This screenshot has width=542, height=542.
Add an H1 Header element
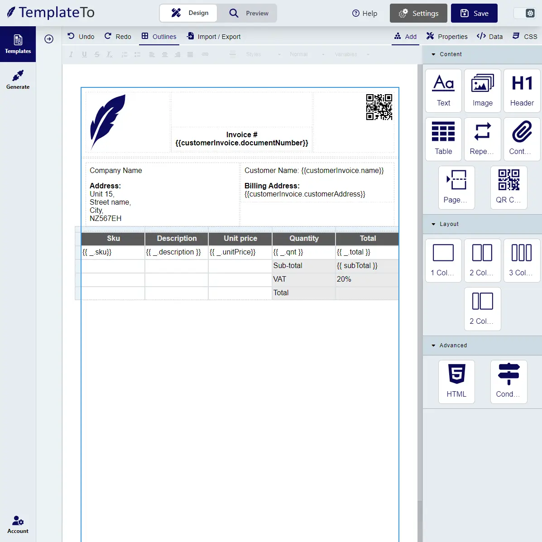[522, 90]
